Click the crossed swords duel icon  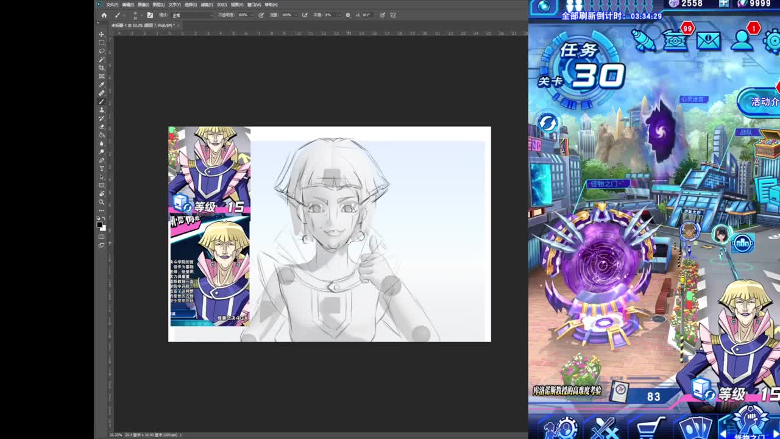click(604, 428)
